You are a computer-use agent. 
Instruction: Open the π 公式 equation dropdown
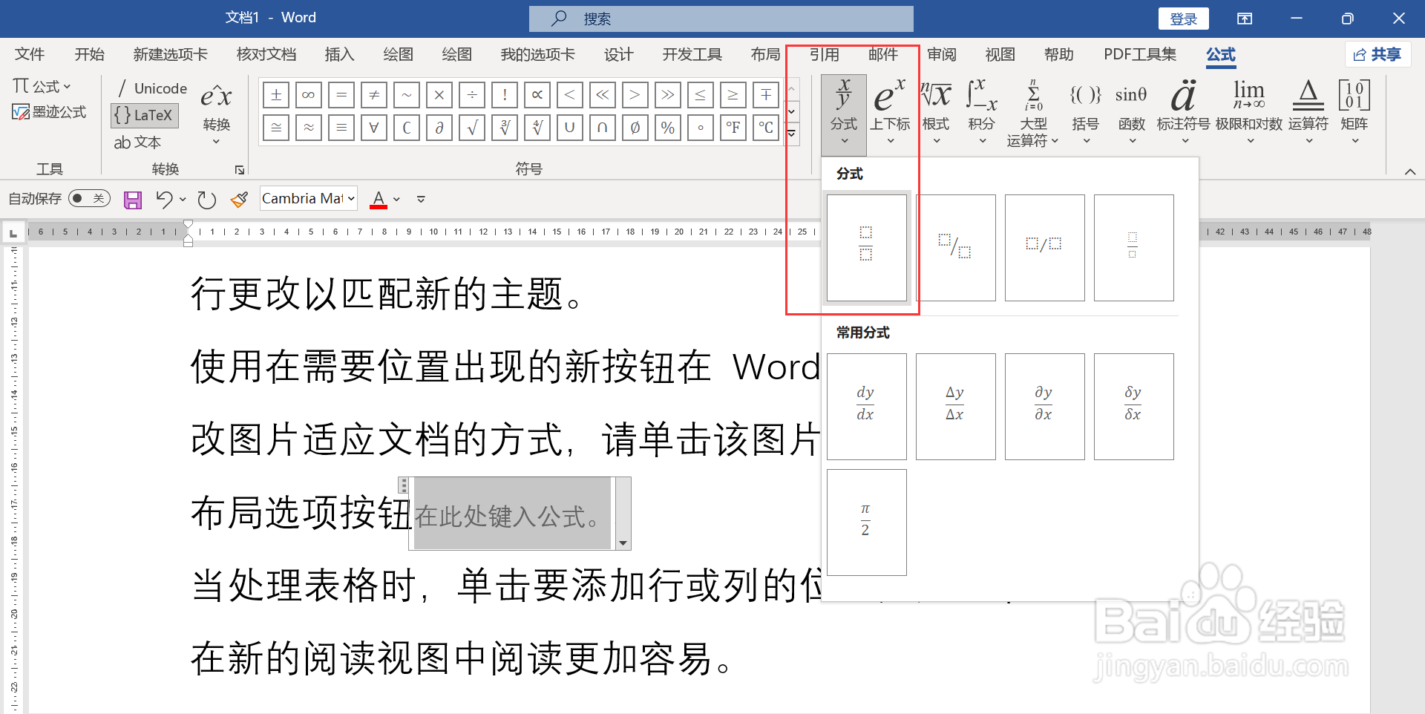pyautogui.click(x=42, y=86)
